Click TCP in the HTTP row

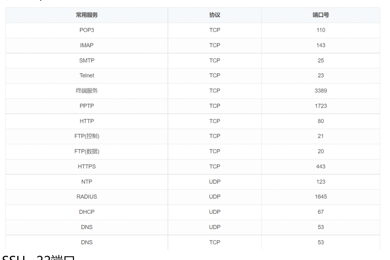[215, 121]
